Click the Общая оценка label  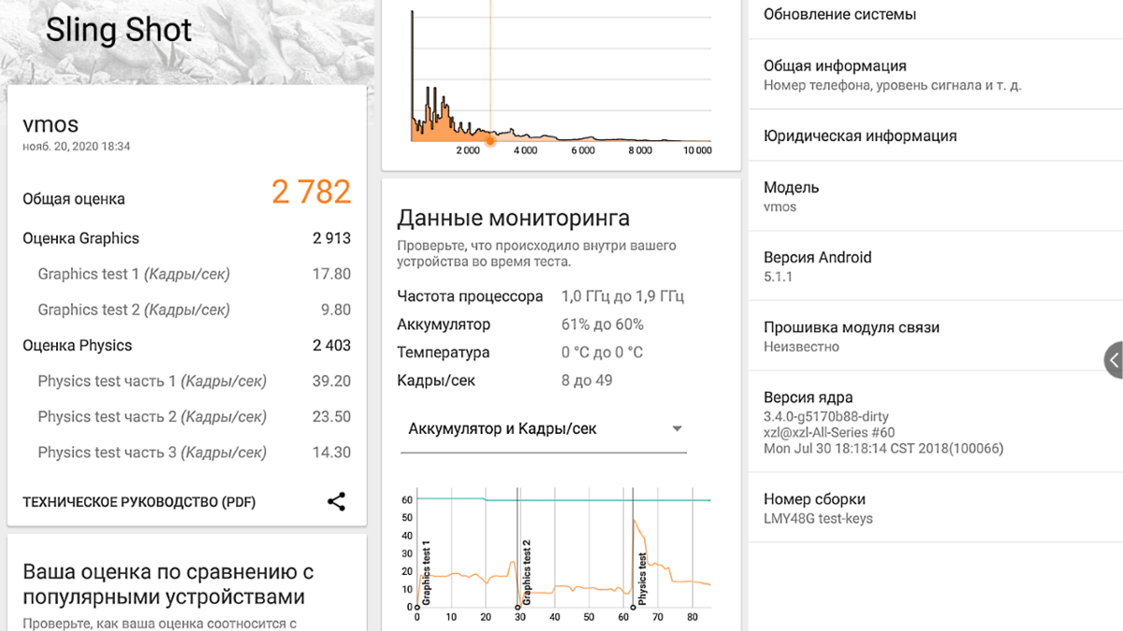point(74,199)
